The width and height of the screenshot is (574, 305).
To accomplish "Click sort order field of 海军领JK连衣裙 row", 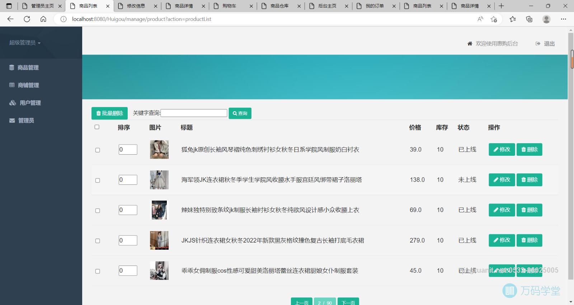I will point(128,180).
